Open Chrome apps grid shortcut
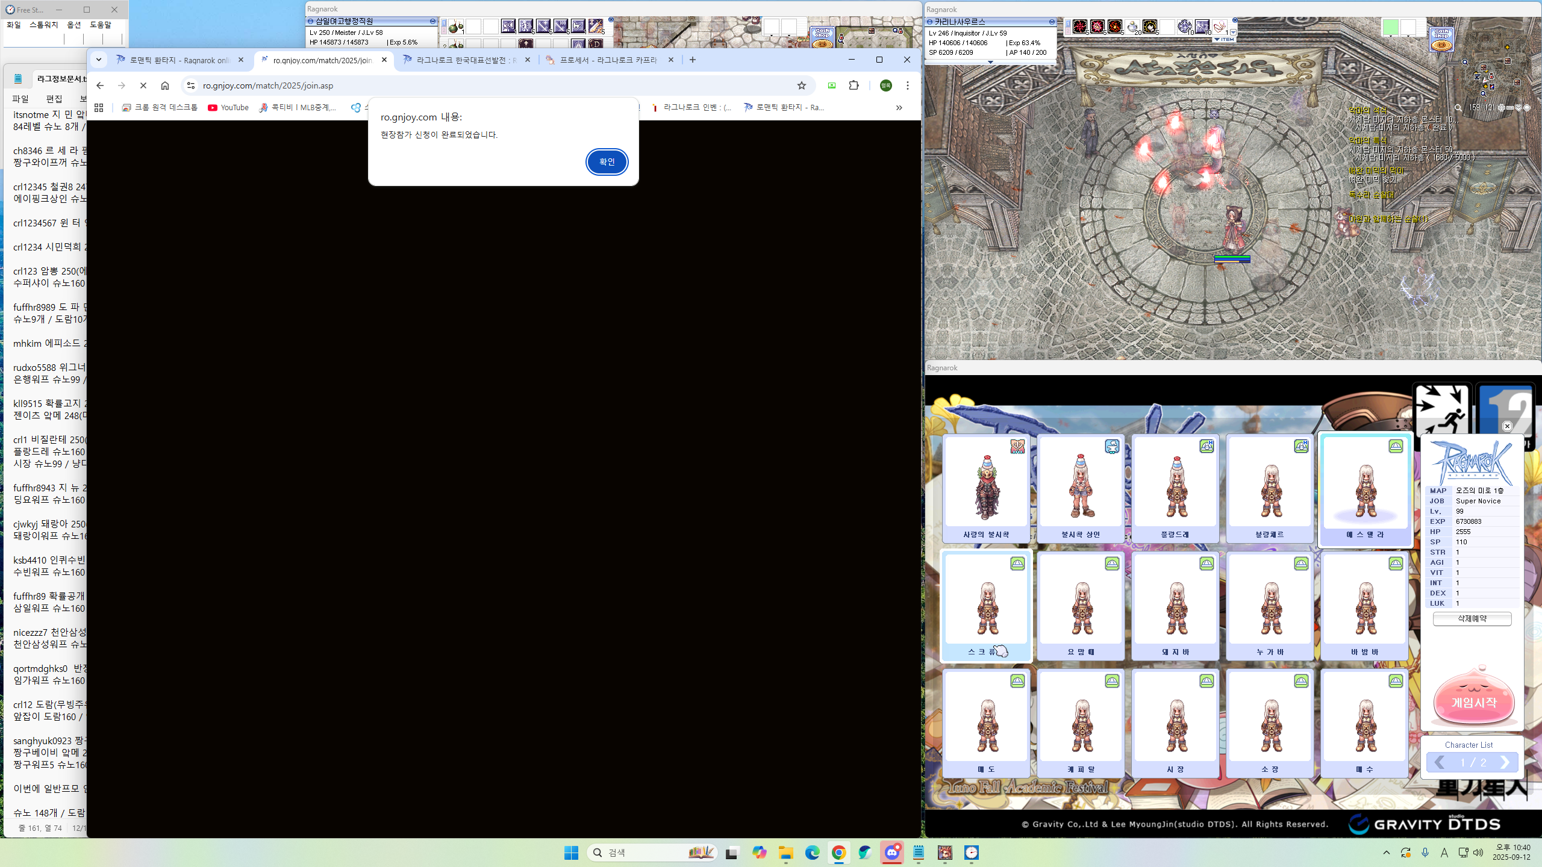 pyautogui.click(x=99, y=107)
